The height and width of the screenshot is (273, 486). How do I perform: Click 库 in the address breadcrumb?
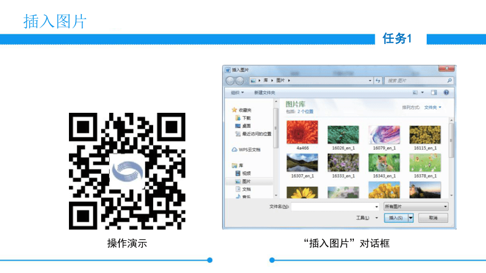[x=266, y=81]
